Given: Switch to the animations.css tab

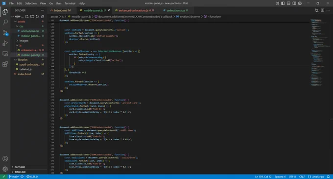Looking at the screenshot, I should tap(177, 10).
